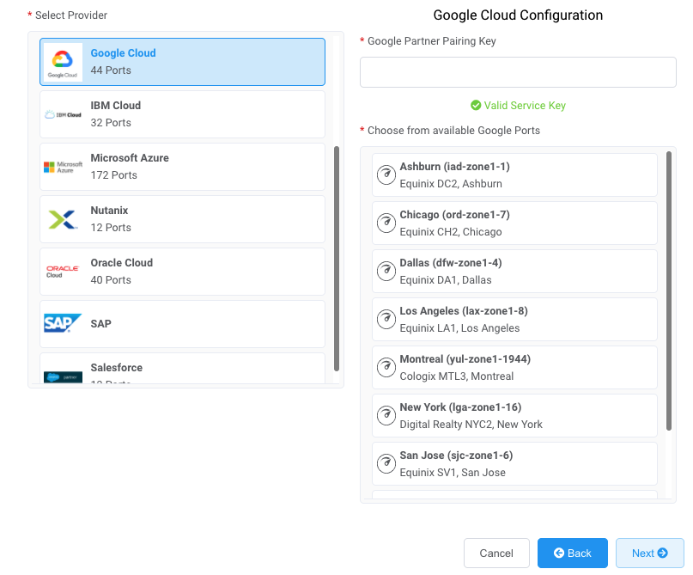Select Nutanix from the provider list

pyautogui.click(x=183, y=219)
